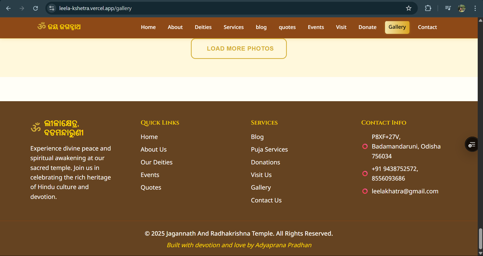Click the location icon beside address
The height and width of the screenshot is (256, 483).
(x=365, y=146)
